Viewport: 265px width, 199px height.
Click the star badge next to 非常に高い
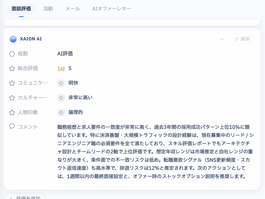coord(61,98)
